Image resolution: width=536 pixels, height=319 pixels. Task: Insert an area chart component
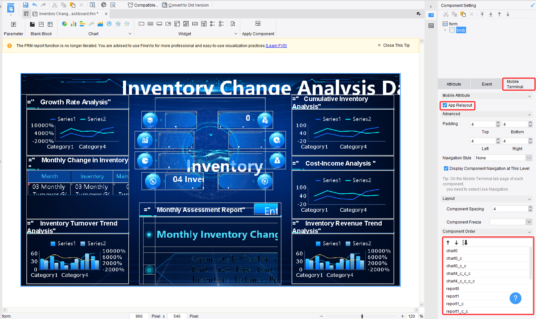(100, 24)
